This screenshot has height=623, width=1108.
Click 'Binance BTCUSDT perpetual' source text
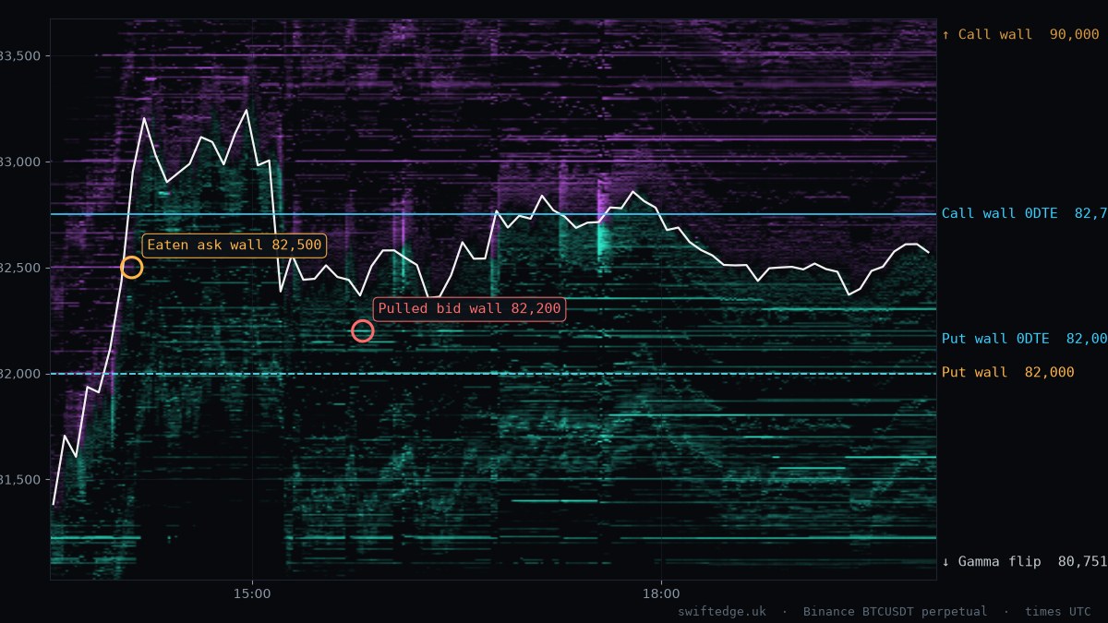(895, 611)
